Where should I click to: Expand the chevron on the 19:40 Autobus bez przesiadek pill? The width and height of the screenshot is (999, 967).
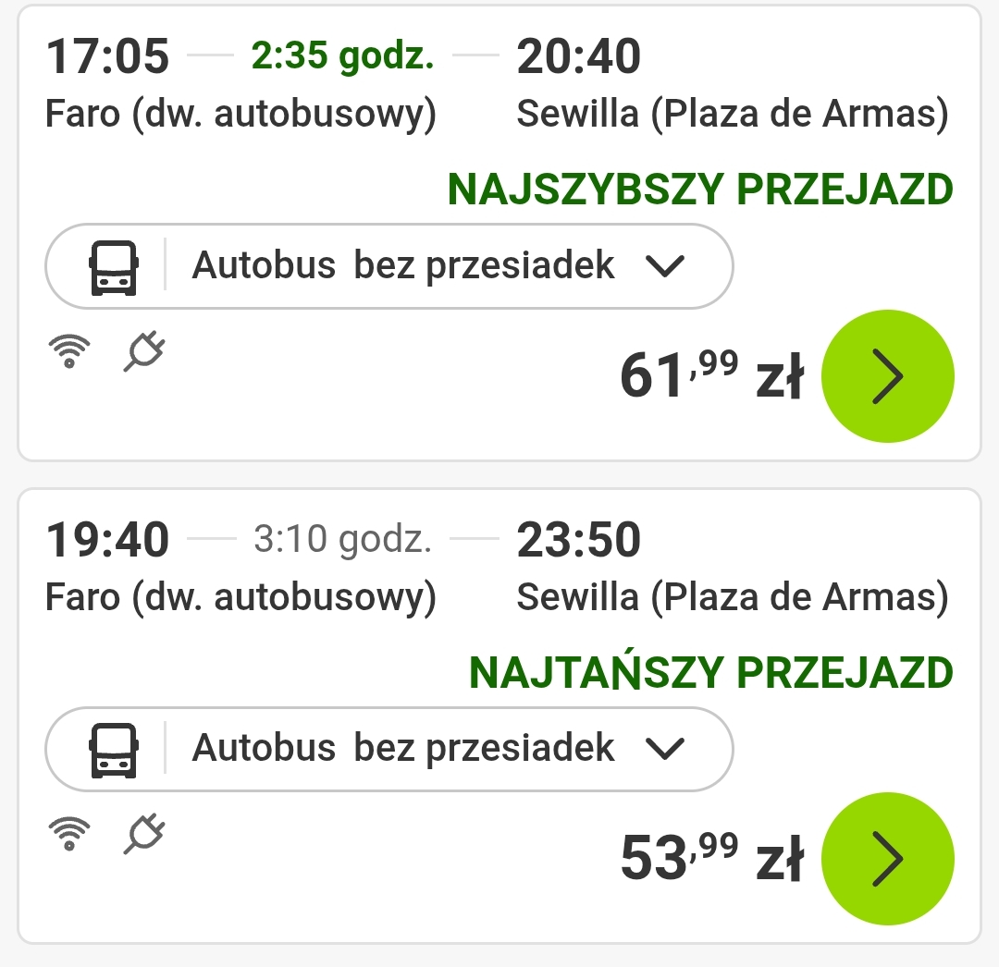[x=664, y=749]
